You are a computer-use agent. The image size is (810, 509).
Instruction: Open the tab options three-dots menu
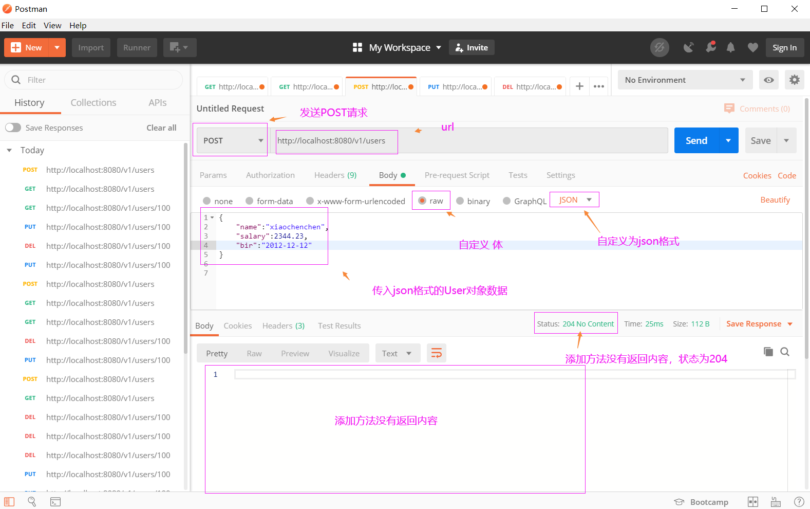pos(599,86)
